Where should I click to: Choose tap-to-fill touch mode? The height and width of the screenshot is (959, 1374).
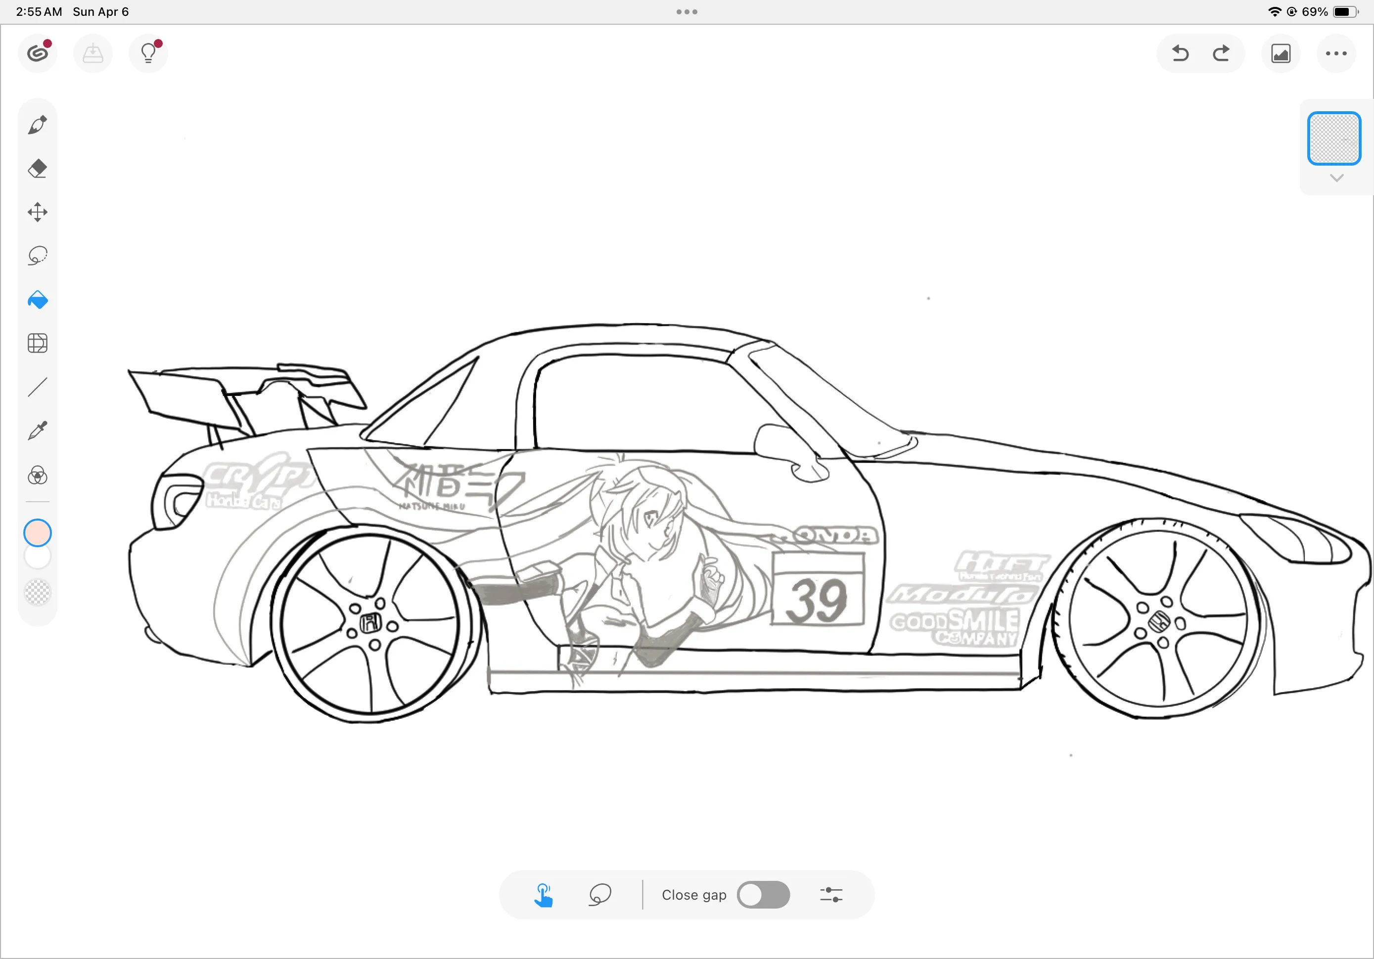click(544, 895)
